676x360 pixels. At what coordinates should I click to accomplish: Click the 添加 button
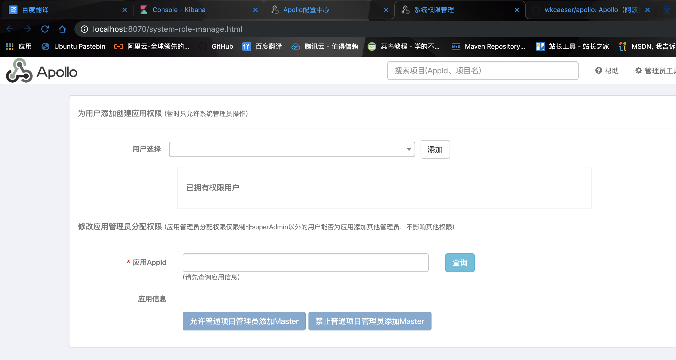435,149
